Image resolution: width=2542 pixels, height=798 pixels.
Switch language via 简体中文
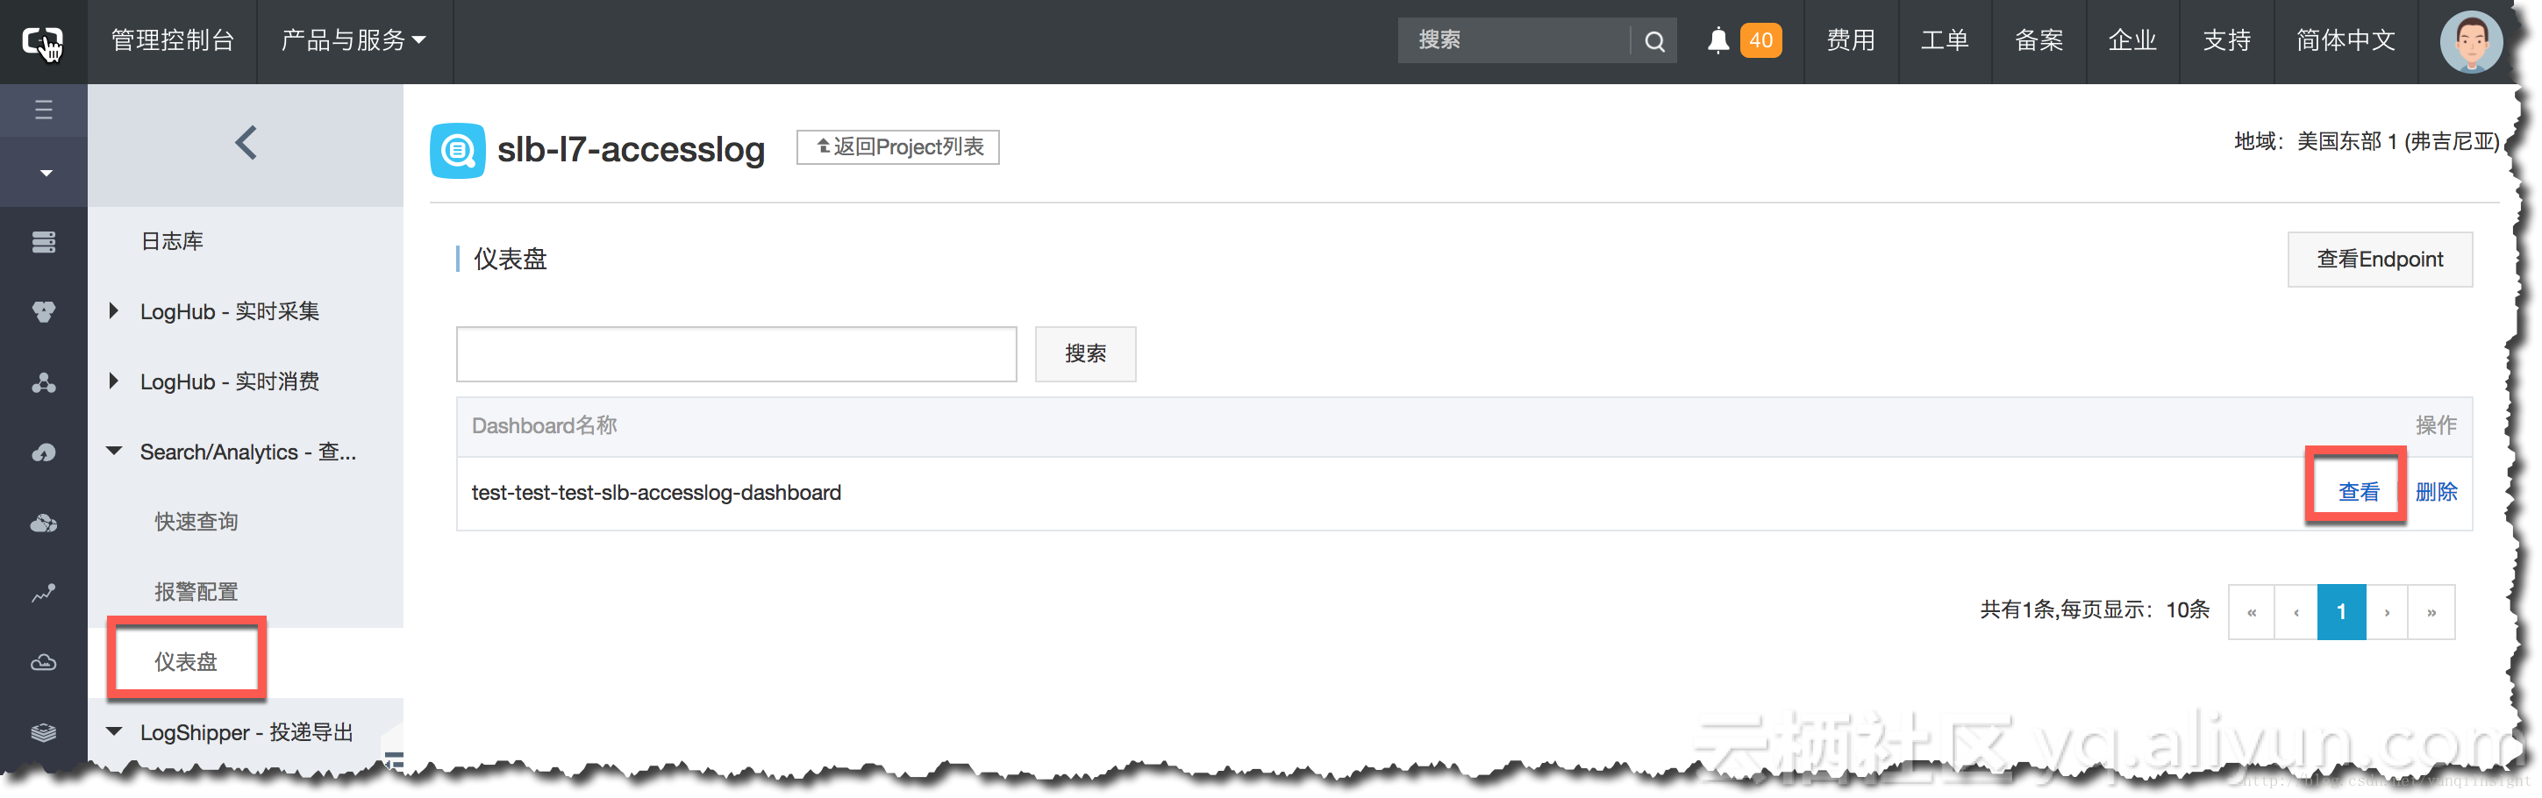coord(2346,41)
